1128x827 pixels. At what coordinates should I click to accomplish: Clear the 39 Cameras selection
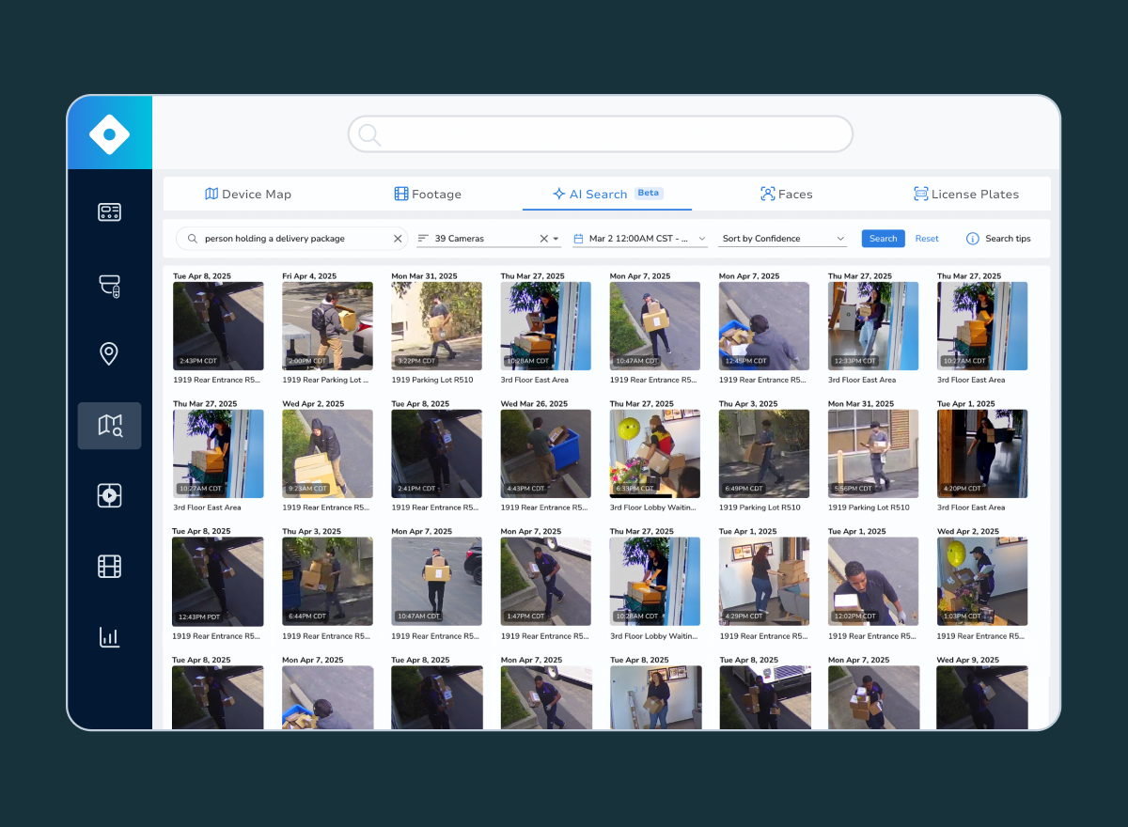pyautogui.click(x=543, y=239)
